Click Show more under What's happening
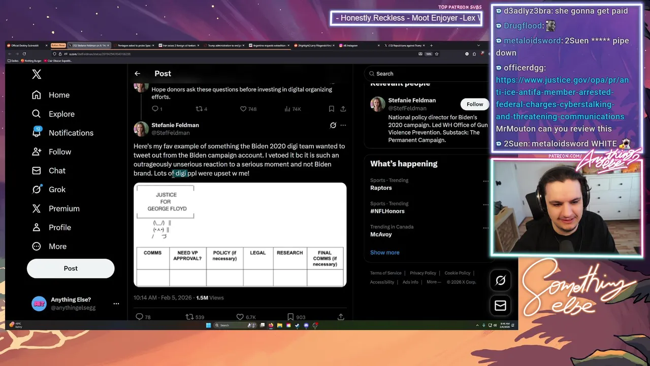The image size is (650, 366). click(x=385, y=253)
